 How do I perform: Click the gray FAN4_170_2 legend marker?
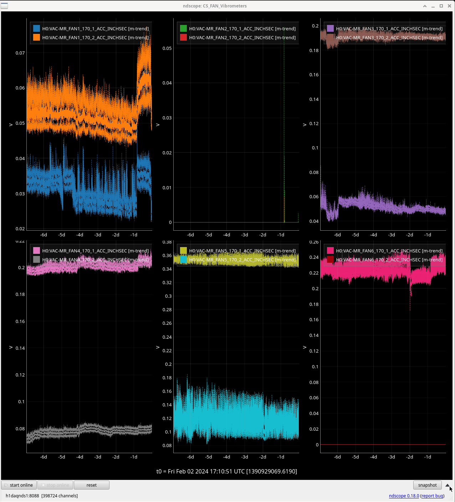pos(36,260)
